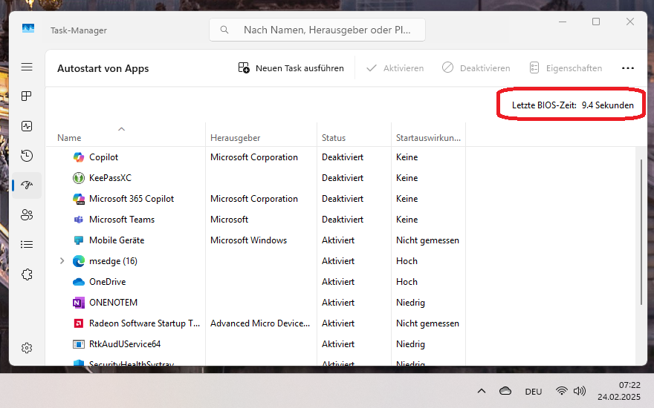Click the Aktivieren button

coord(395,68)
